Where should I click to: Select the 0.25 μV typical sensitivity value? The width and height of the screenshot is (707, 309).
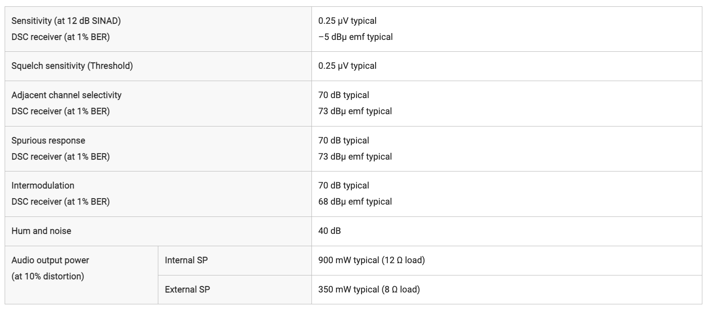click(x=347, y=21)
